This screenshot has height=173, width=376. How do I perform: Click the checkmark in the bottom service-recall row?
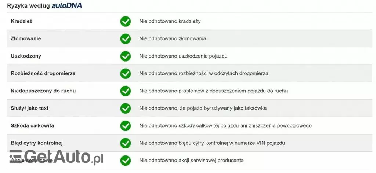[126, 160]
